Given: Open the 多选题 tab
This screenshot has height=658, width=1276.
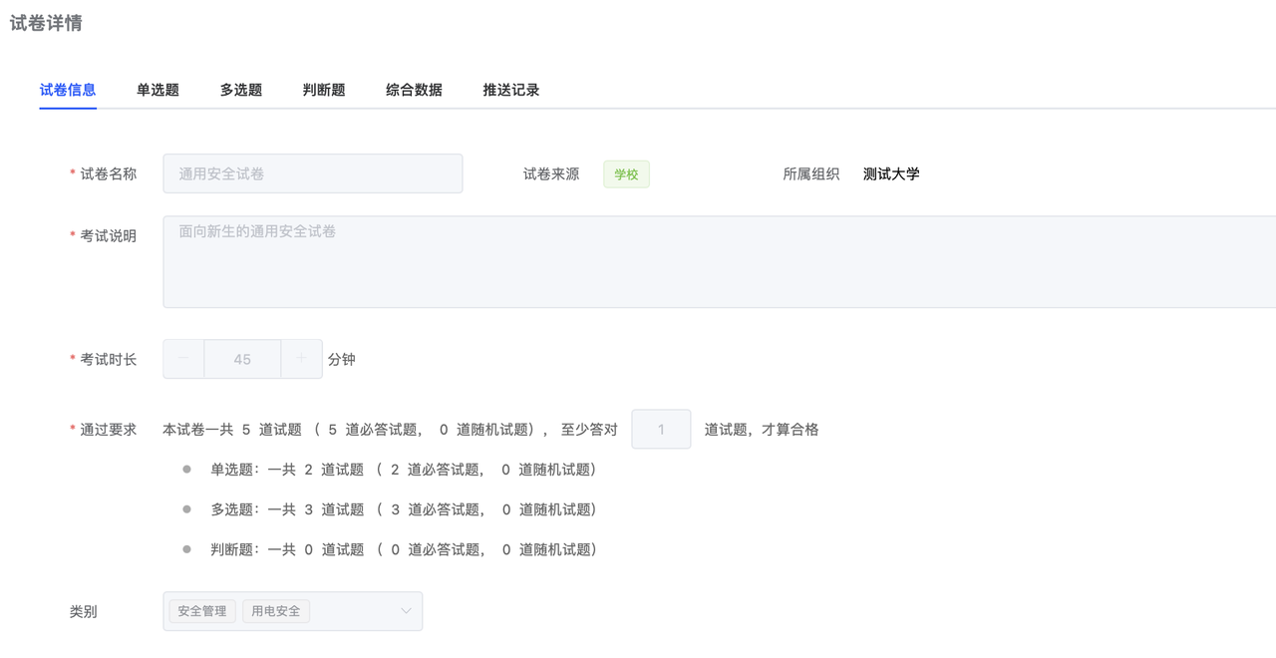Looking at the screenshot, I should (241, 90).
